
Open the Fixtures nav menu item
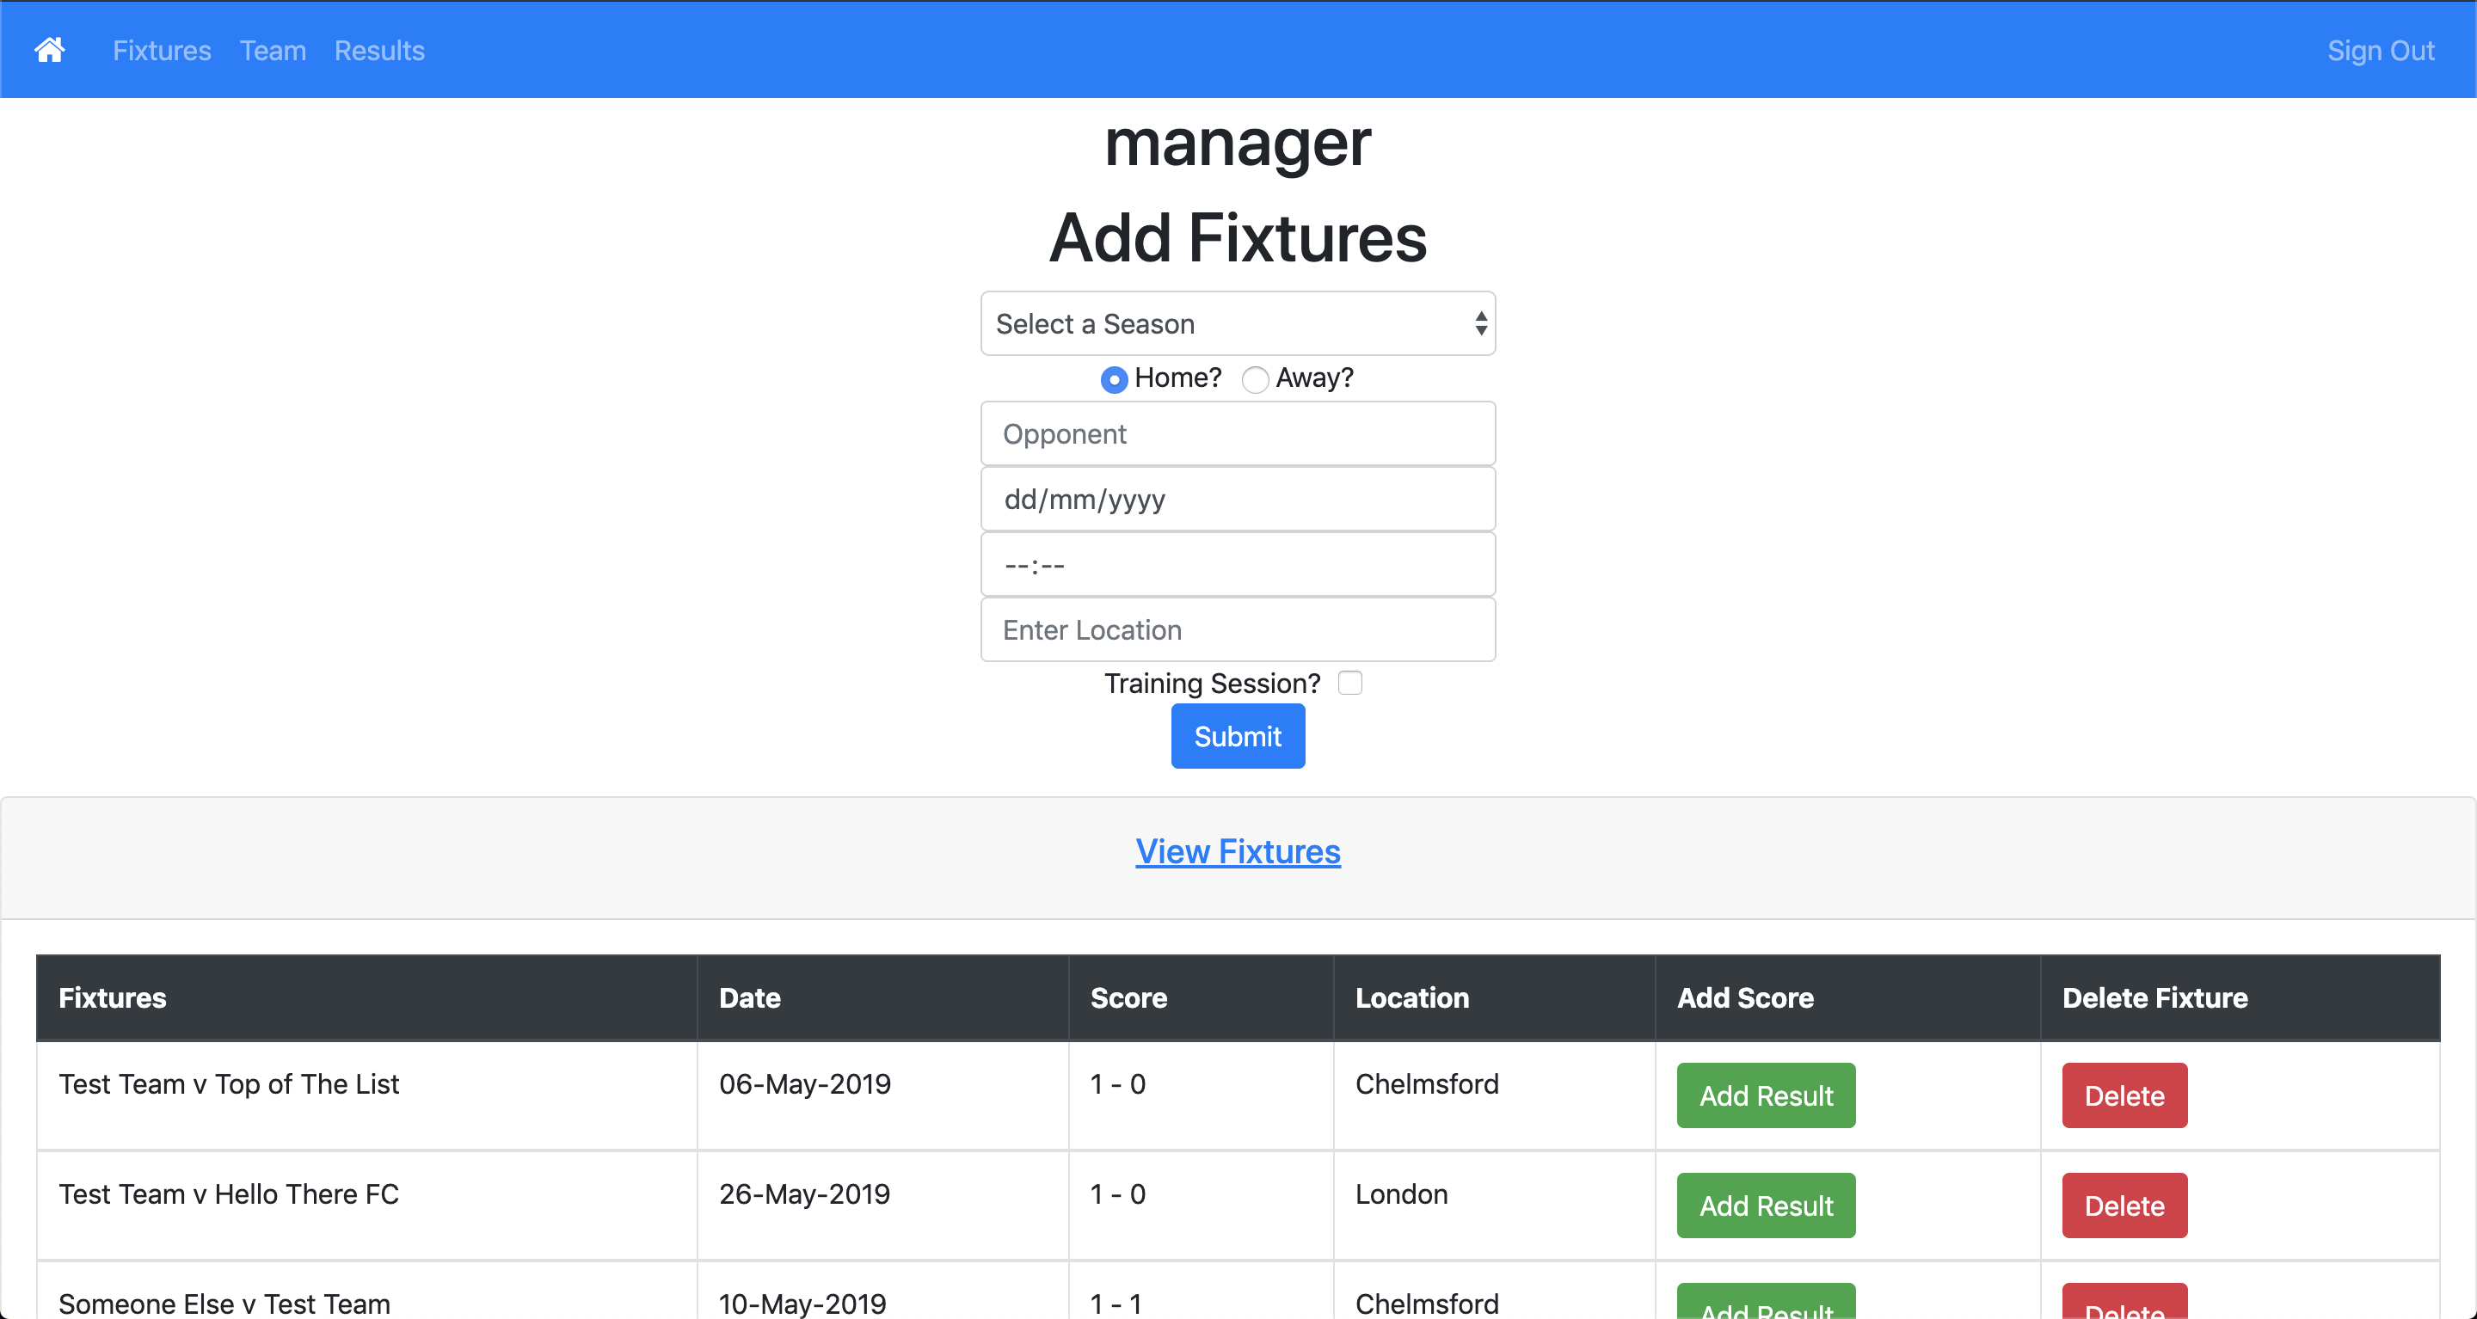(x=162, y=50)
